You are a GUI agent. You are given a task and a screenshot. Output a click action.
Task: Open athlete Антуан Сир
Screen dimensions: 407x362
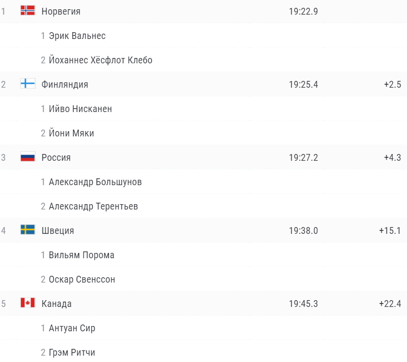click(x=72, y=328)
